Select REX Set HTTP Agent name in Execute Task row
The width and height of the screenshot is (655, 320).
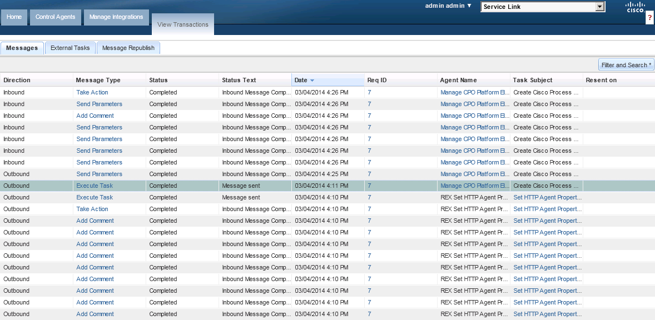pos(474,197)
